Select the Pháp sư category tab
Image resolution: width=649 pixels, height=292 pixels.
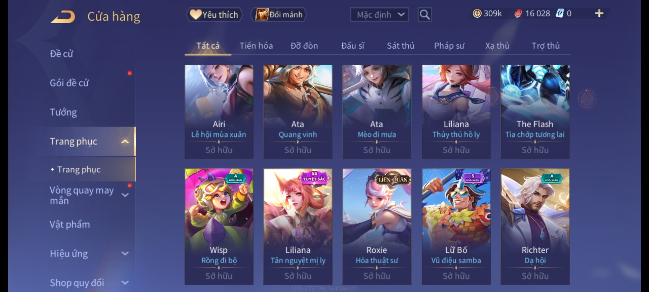(x=449, y=46)
